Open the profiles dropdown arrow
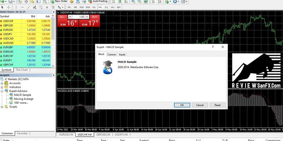This screenshot has height=141, width=283. pyautogui.click(x=14, y=1)
